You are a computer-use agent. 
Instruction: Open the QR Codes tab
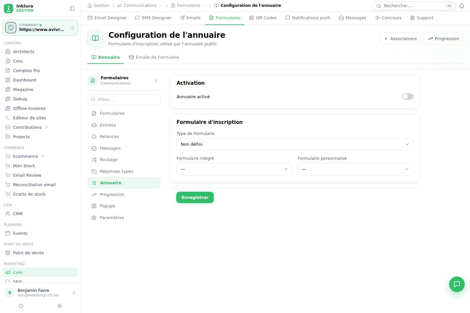coord(263,18)
